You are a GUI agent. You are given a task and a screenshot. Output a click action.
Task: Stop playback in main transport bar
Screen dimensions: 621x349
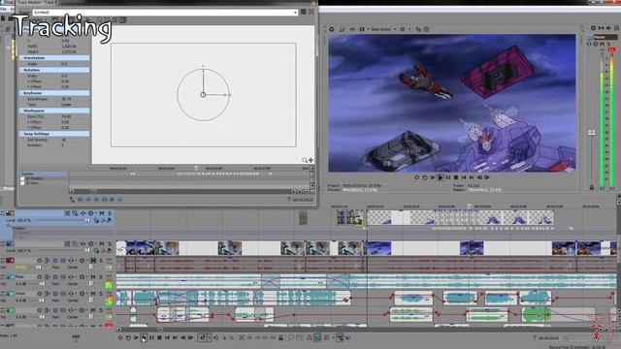[x=159, y=337]
